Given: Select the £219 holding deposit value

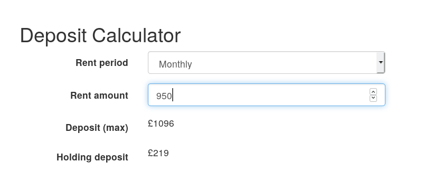Looking at the screenshot, I should (158, 153).
